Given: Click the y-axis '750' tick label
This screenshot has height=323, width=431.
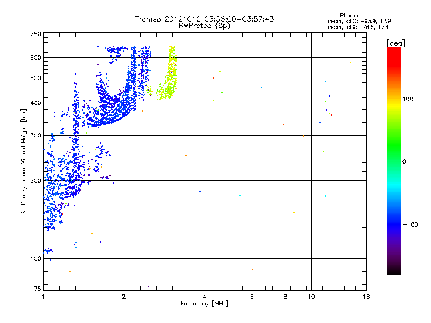Looking at the screenshot, I should point(36,34).
